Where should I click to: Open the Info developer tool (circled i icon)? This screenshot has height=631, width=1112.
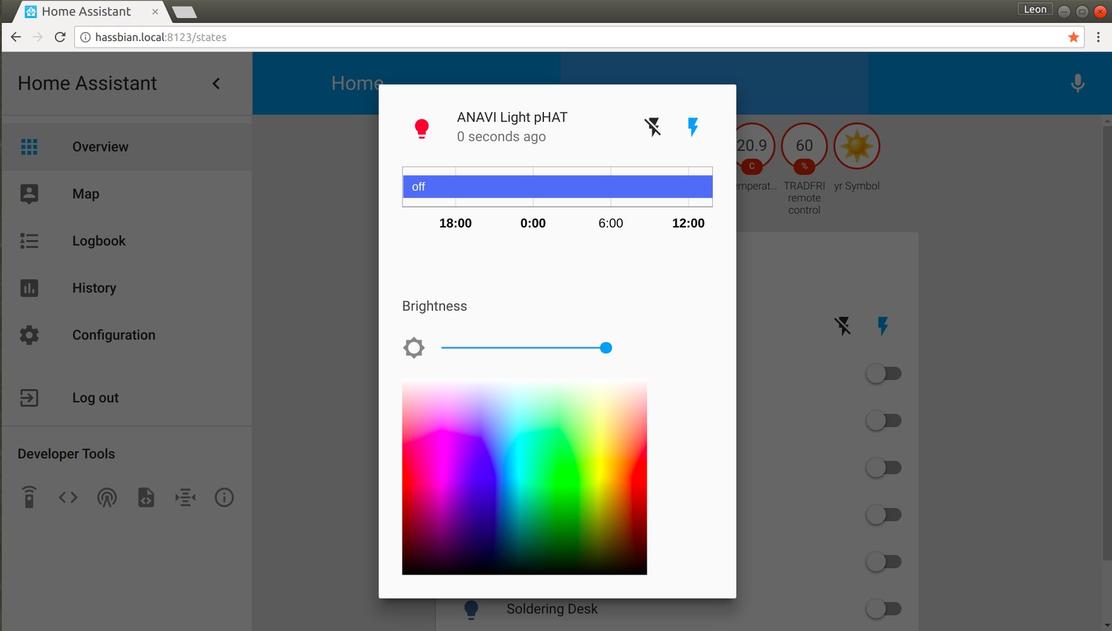[224, 497]
